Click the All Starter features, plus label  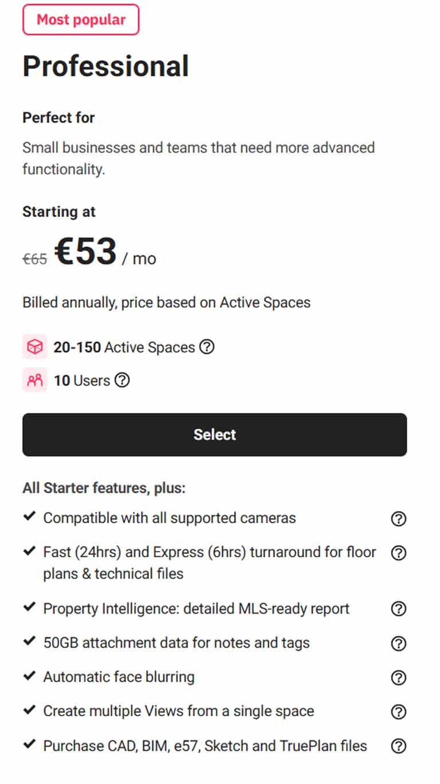point(104,488)
